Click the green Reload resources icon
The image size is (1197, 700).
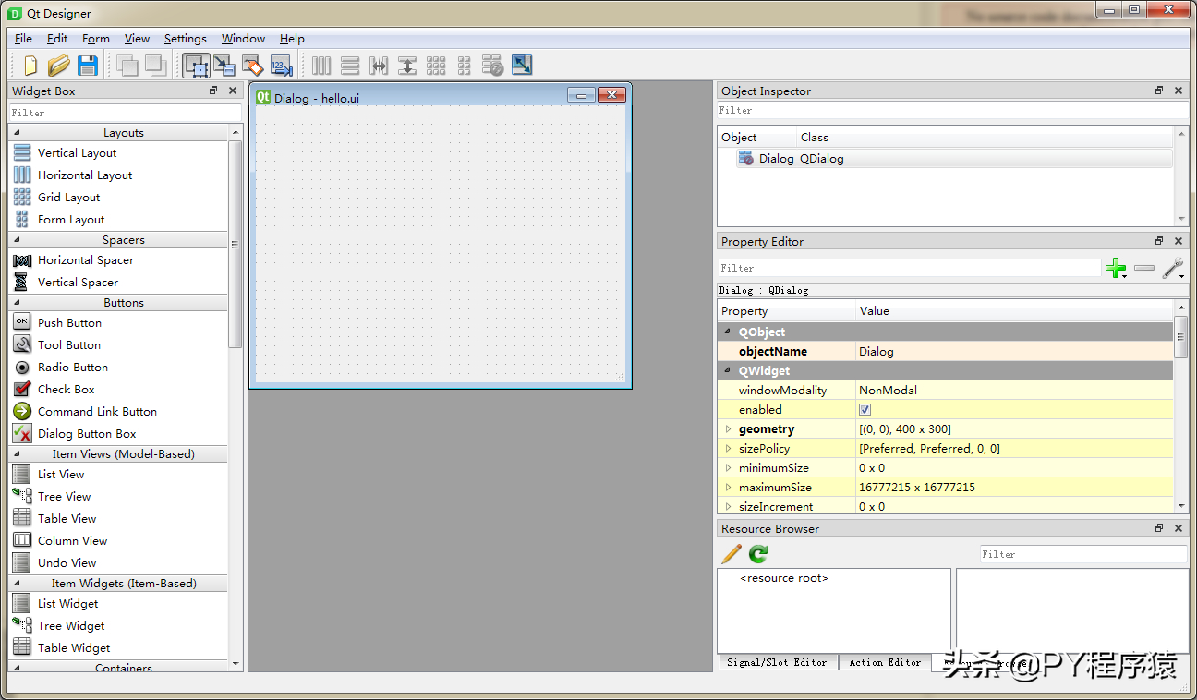[758, 554]
